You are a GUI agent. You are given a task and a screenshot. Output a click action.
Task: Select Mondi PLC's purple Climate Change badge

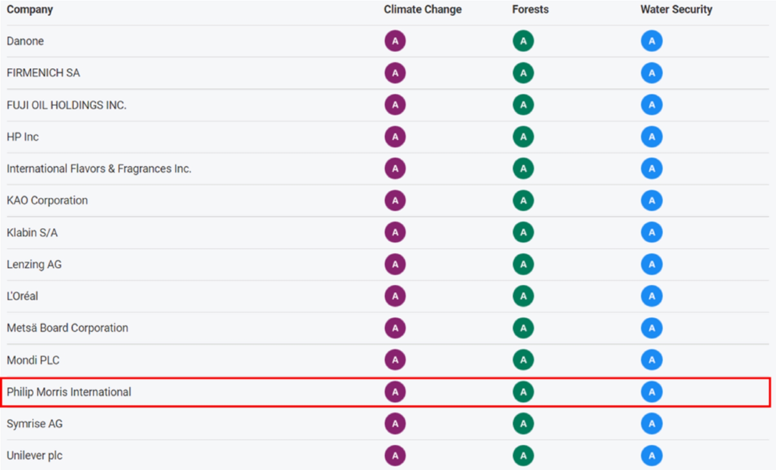(395, 360)
